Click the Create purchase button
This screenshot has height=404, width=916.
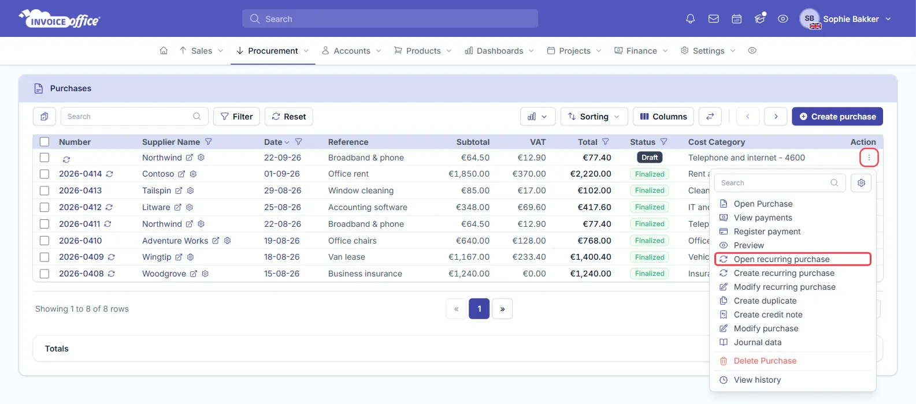tap(837, 117)
